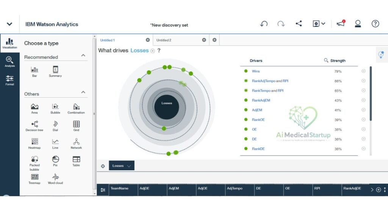Select the AdjTempo data column

(239, 190)
